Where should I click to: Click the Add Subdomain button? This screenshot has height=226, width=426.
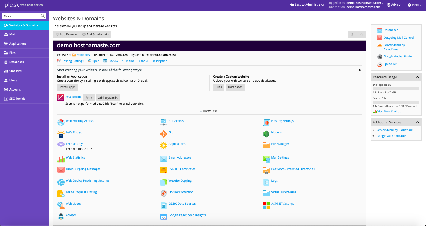[95, 34]
